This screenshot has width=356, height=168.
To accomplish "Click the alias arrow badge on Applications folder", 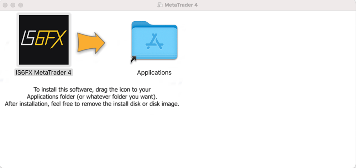I will [x=134, y=60].
